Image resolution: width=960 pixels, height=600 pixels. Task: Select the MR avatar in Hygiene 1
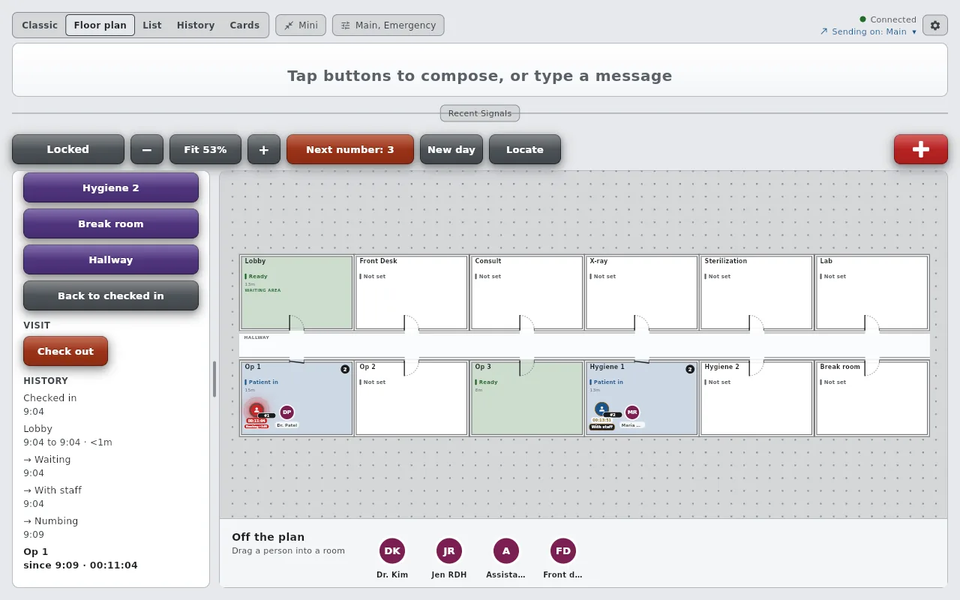tap(632, 412)
